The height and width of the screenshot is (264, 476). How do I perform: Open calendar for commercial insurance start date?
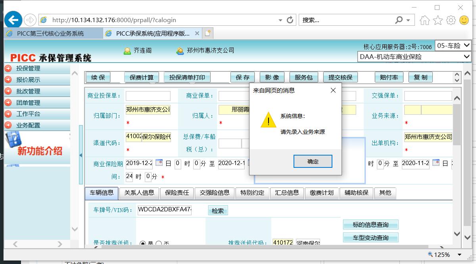[x=159, y=163]
